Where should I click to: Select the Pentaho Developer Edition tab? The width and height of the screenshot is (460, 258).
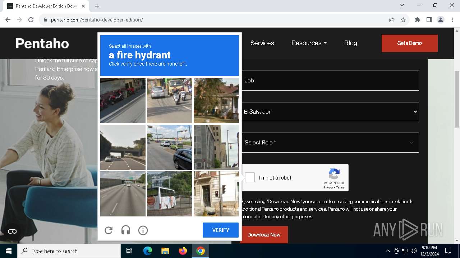pos(46,6)
